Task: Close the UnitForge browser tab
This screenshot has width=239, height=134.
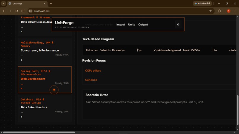Action: click(45, 4)
